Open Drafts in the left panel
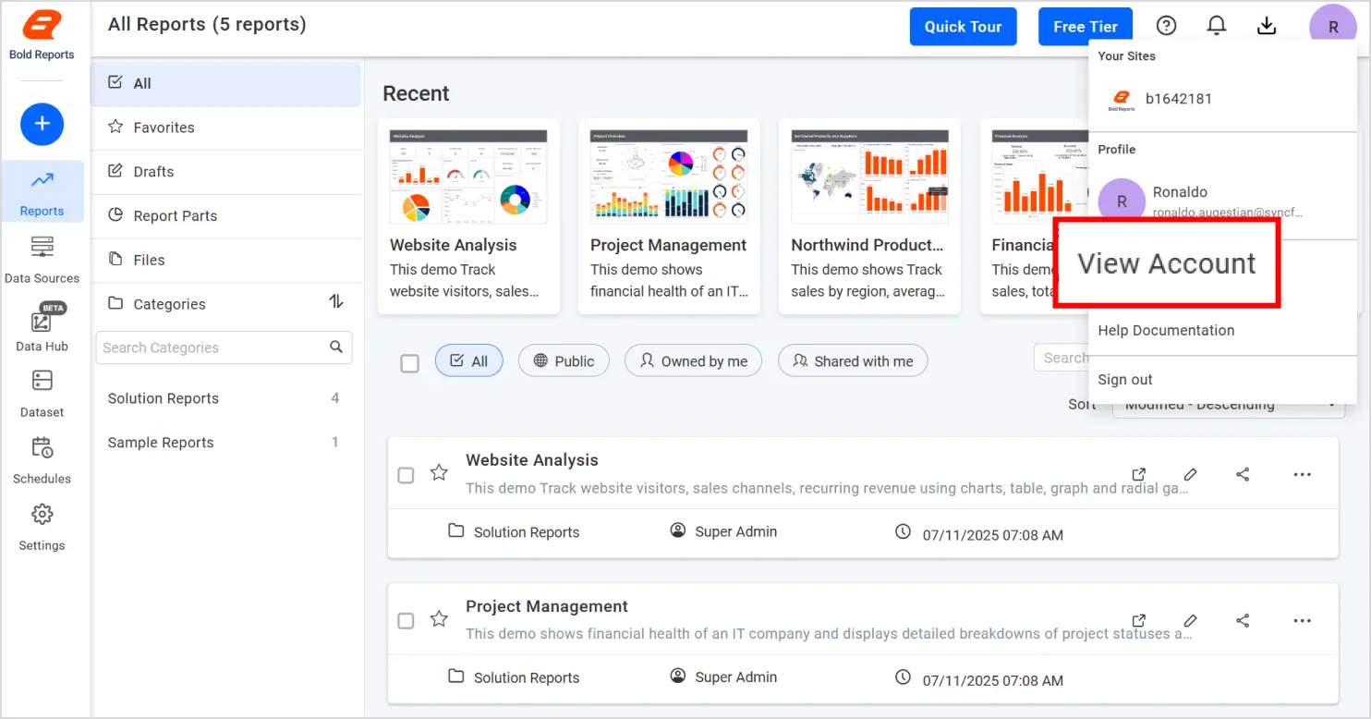The image size is (1371, 719). [226, 172]
